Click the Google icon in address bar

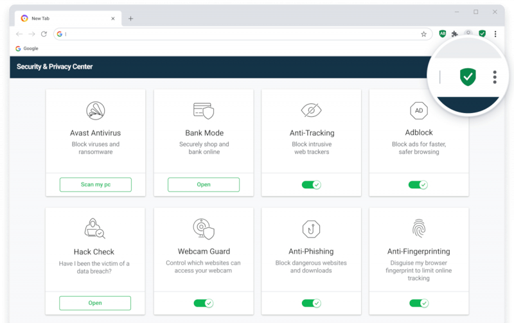tap(60, 34)
